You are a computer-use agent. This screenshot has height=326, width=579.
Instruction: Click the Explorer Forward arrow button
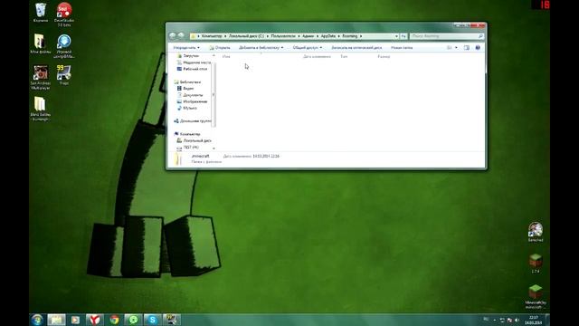point(181,36)
